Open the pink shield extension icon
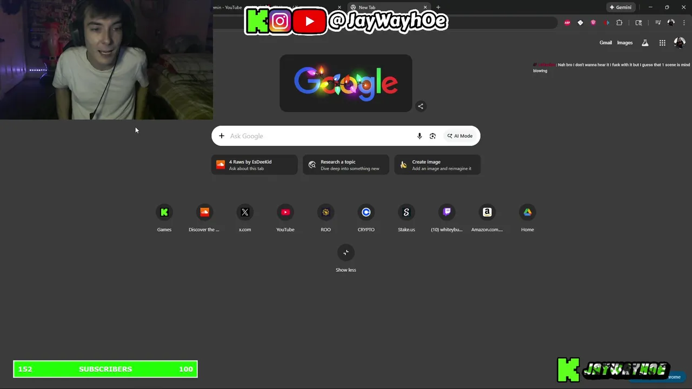692x389 pixels. (593, 23)
